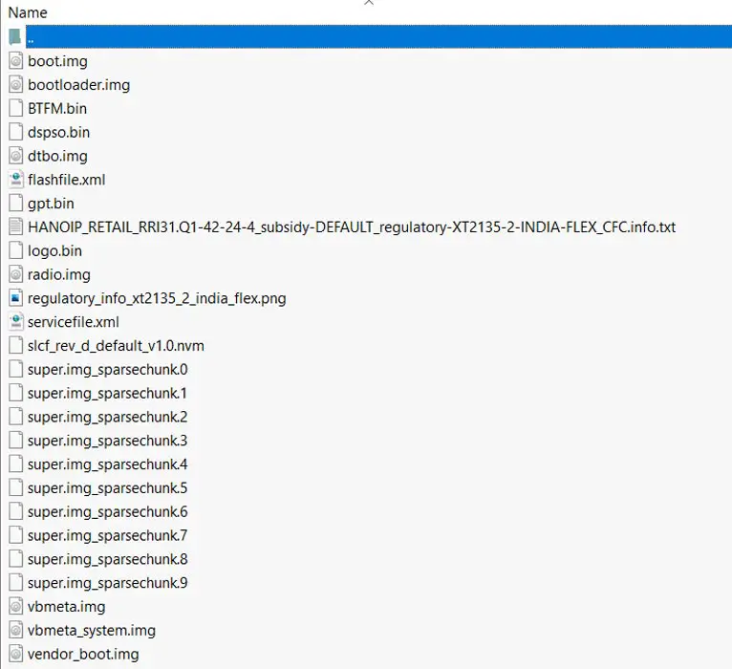Select the super.img_sparsechunk.2 file name
This screenshot has height=669, width=732.
pos(107,417)
